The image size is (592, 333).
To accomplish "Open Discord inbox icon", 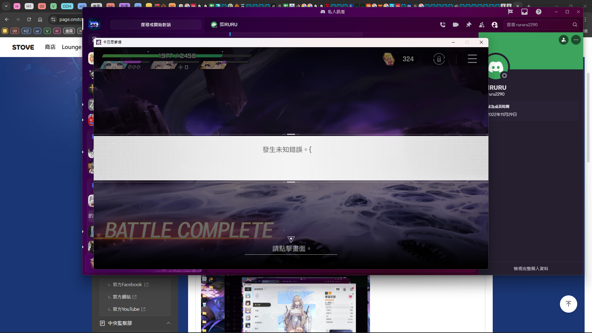I will click(x=524, y=12).
